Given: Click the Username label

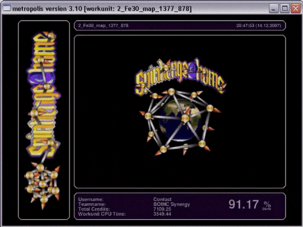Looking at the screenshot, I should (x=91, y=199).
